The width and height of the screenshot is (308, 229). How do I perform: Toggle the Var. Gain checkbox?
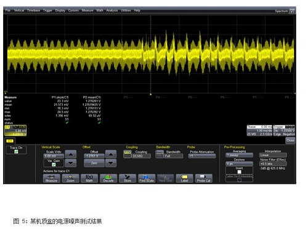click(x=54, y=164)
